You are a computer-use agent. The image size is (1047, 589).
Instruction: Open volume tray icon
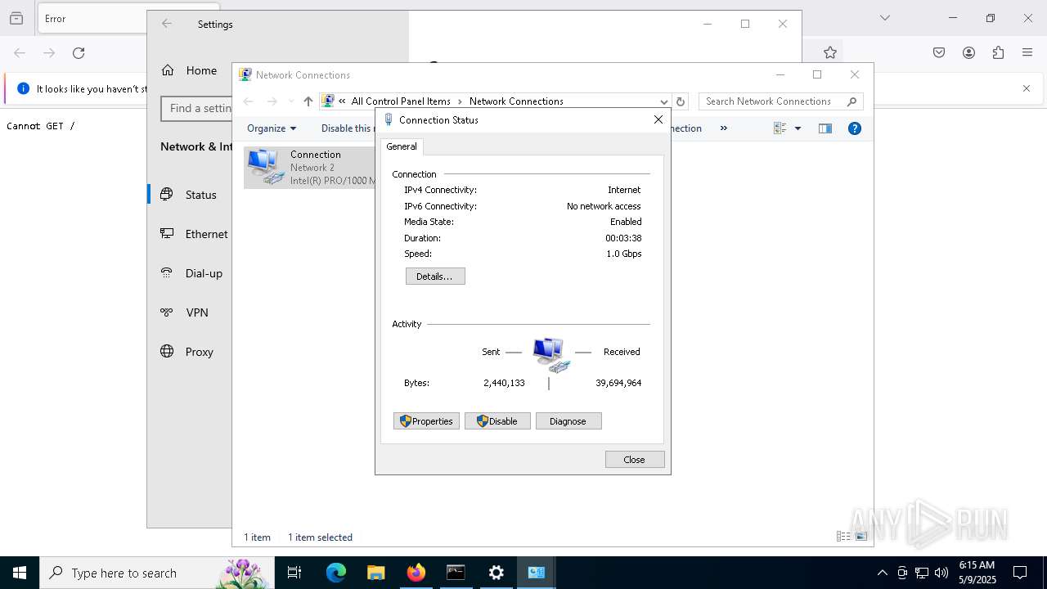941,573
